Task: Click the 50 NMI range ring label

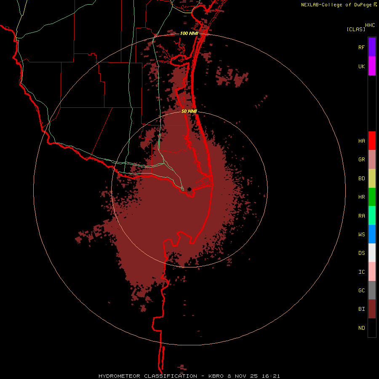Action: 189,111
